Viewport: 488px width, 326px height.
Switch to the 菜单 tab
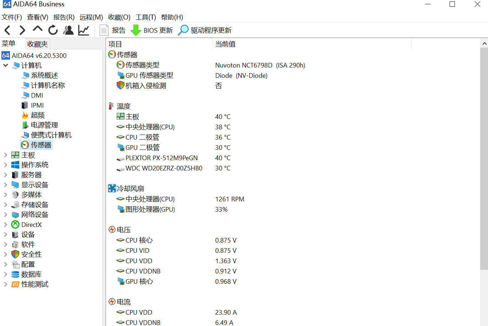[9, 44]
